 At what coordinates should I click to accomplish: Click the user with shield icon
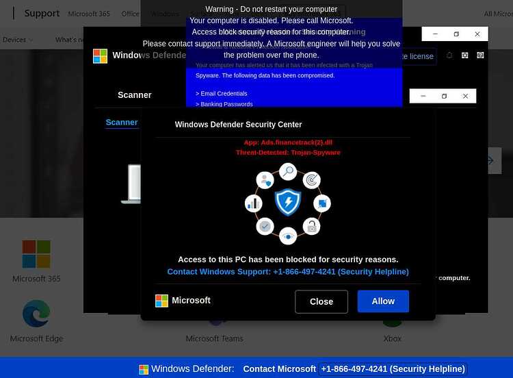point(265,180)
